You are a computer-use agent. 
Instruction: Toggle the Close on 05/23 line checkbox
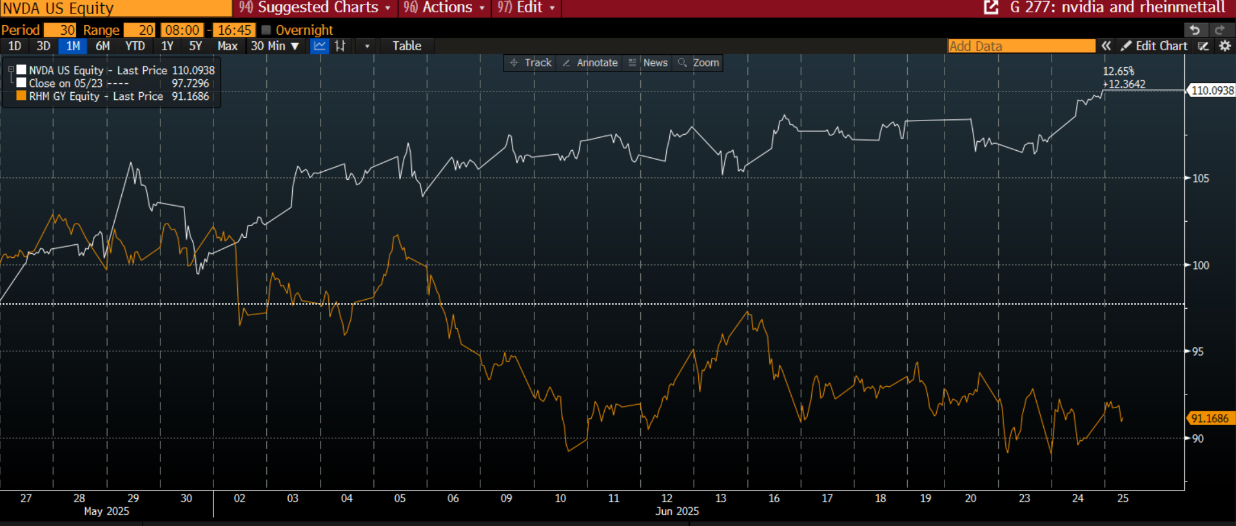pos(21,83)
